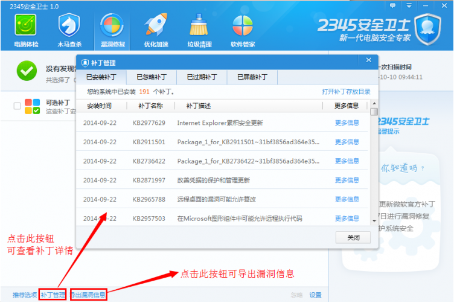This screenshot has height=303, width=454.
Task: Click the 补丁管理 dialog title icon
Action: 85,63
